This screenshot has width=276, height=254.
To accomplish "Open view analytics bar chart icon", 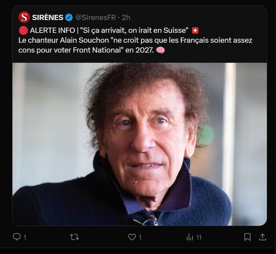I will pos(190,237).
